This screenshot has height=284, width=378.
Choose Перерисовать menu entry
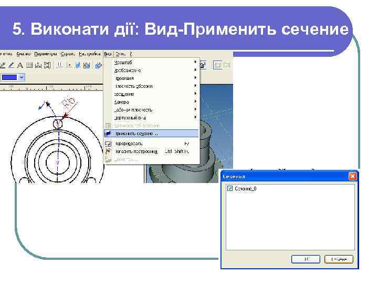click(151, 144)
